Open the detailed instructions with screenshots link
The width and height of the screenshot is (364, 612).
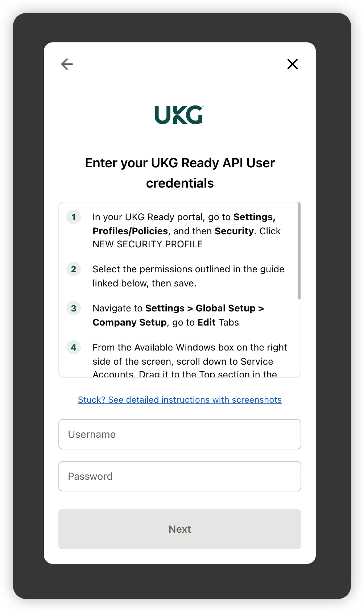[180, 400]
